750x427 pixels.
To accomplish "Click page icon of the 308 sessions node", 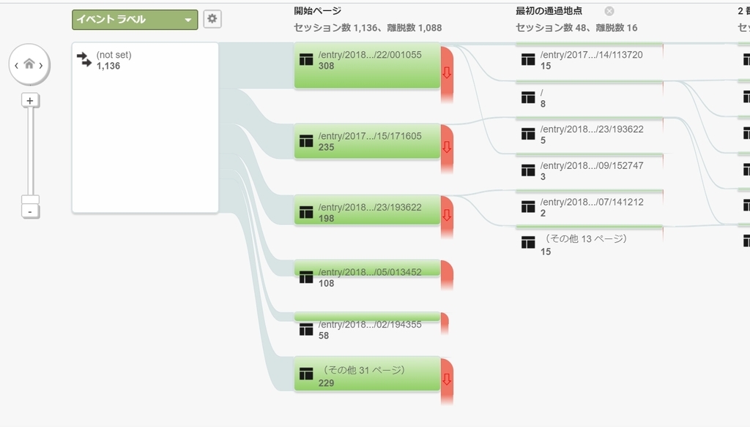I will [306, 60].
